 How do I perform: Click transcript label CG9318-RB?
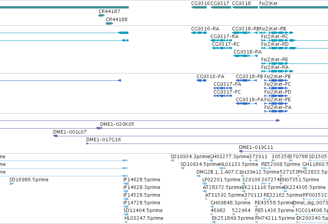pos(246,29)
